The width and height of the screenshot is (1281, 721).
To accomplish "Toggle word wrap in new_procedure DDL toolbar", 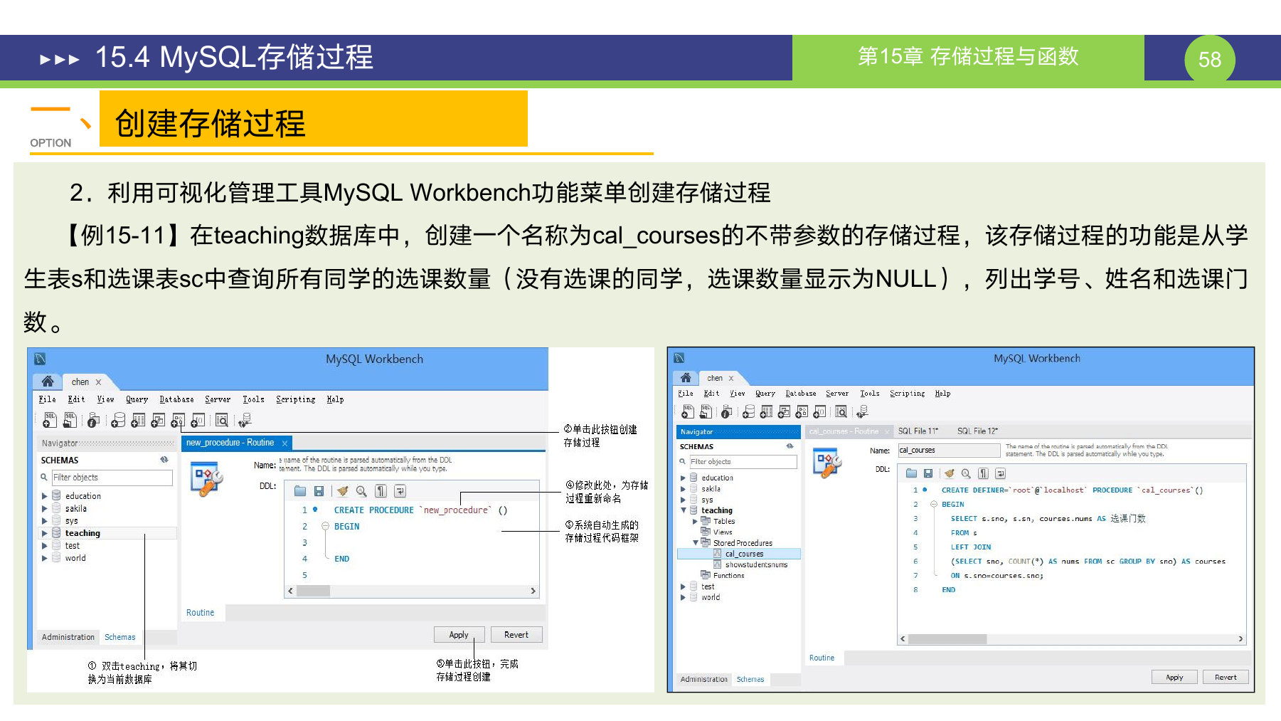I will 400,491.
